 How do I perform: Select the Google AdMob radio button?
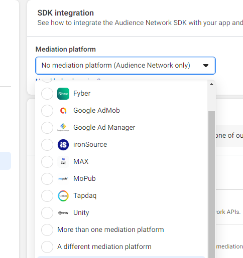point(47,111)
